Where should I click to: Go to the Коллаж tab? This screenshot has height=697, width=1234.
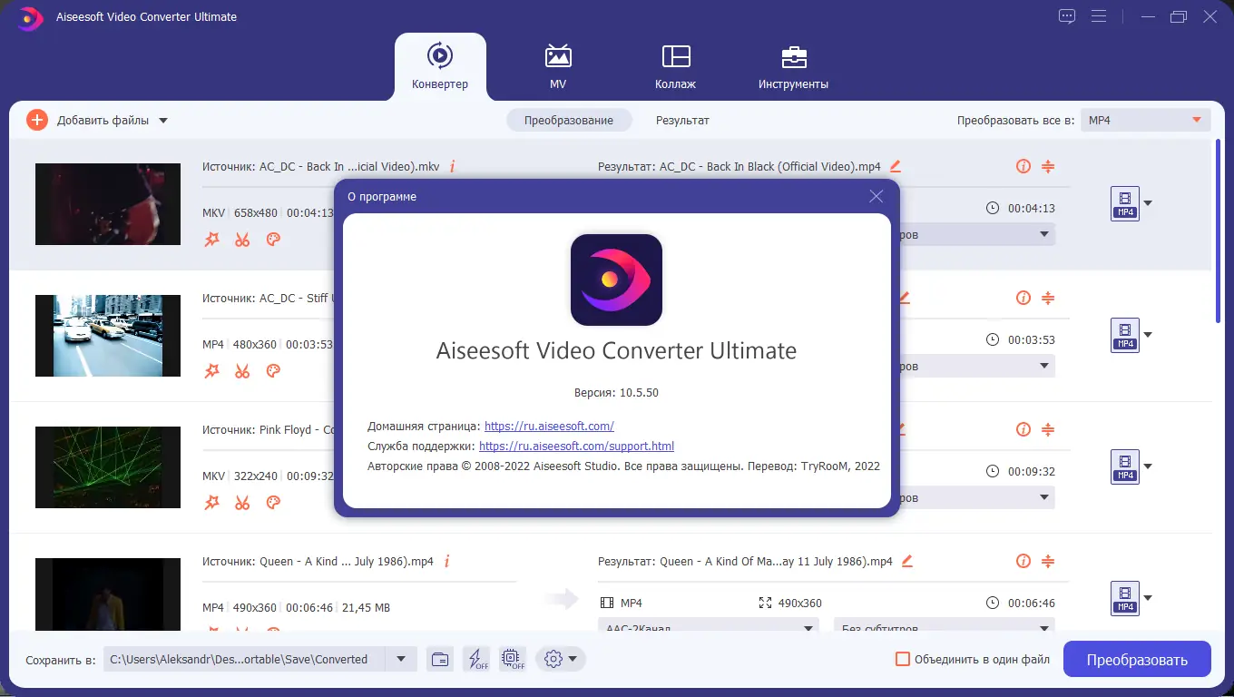(675, 66)
